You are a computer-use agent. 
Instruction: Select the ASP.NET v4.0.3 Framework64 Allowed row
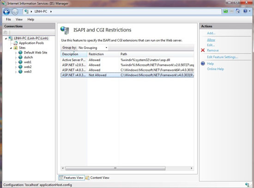[x=127, y=70]
